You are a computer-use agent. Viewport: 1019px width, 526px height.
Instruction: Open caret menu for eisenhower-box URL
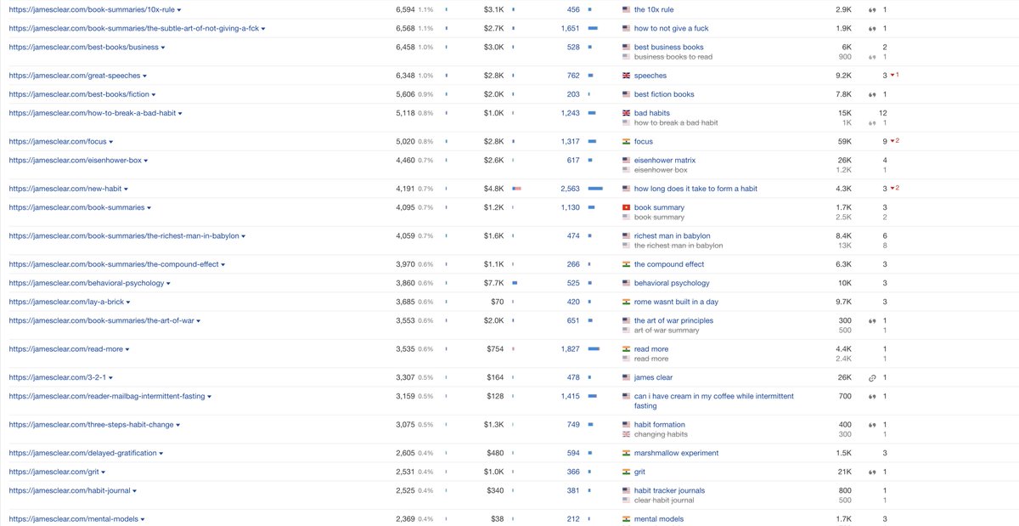coord(146,161)
